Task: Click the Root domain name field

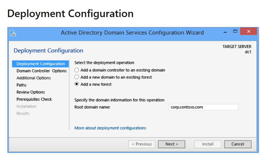Action: tap(203, 107)
